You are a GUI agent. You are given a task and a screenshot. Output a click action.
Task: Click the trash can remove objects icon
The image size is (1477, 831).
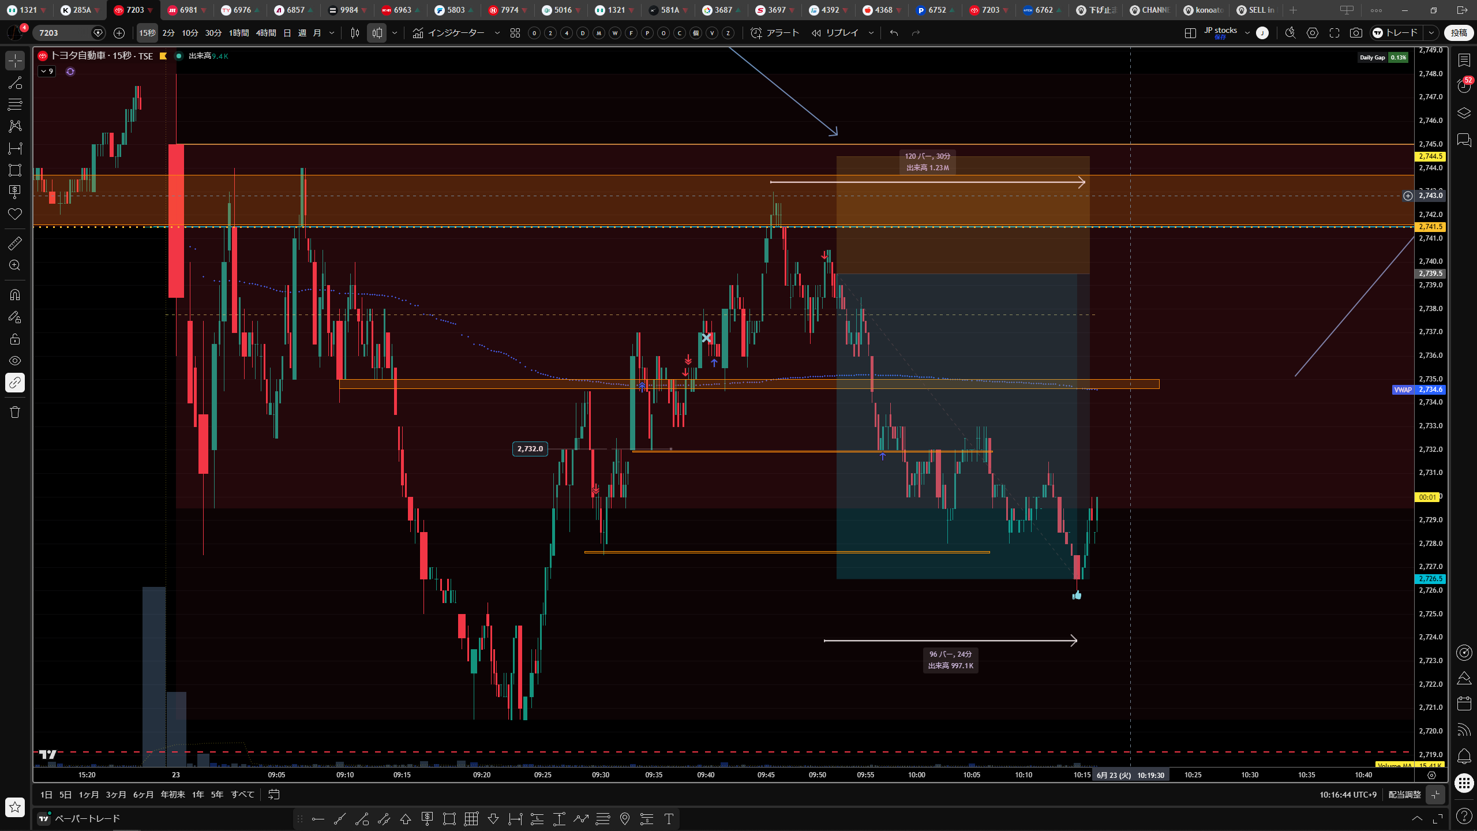[15, 412]
